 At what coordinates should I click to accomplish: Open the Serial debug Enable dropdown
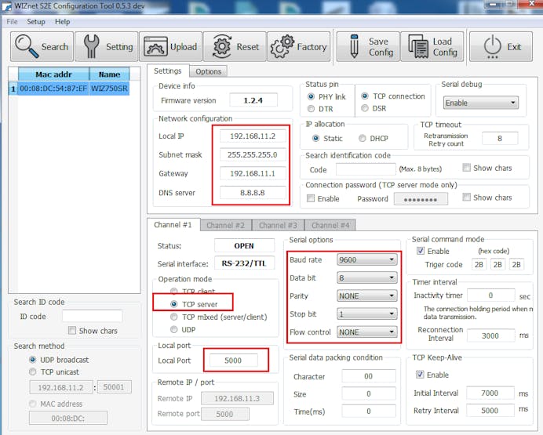click(481, 103)
